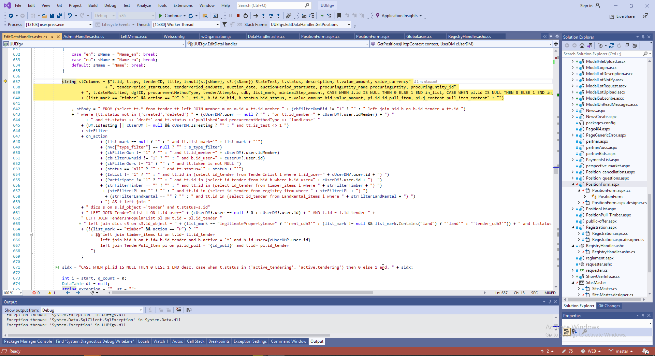Viewport: 655px width, 356px height.
Task: Click Solution Explorer Home icon
Action: coord(582,45)
